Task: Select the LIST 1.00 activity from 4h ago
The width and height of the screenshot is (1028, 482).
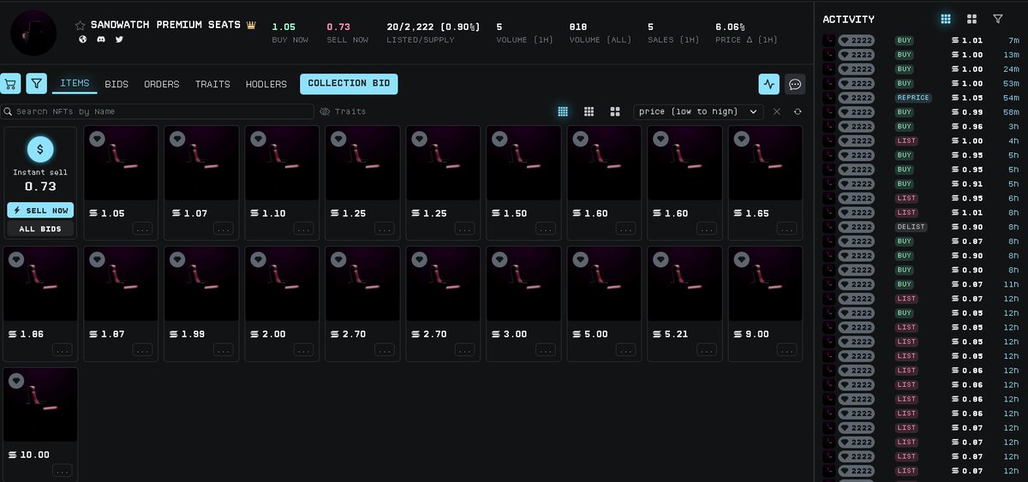Action: [x=922, y=140]
